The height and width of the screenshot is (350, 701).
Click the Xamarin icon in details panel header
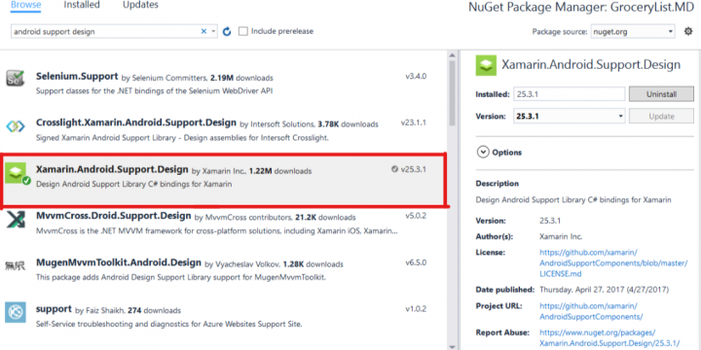point(486,65)
